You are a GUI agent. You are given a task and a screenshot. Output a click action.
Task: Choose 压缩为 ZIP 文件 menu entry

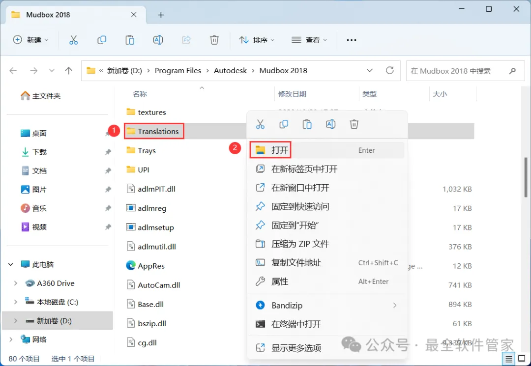coord(327,244)
